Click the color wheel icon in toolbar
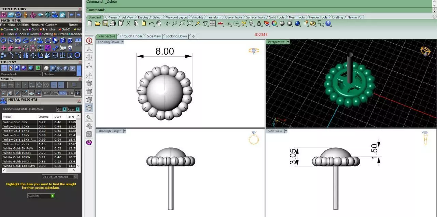 [274, 24]
